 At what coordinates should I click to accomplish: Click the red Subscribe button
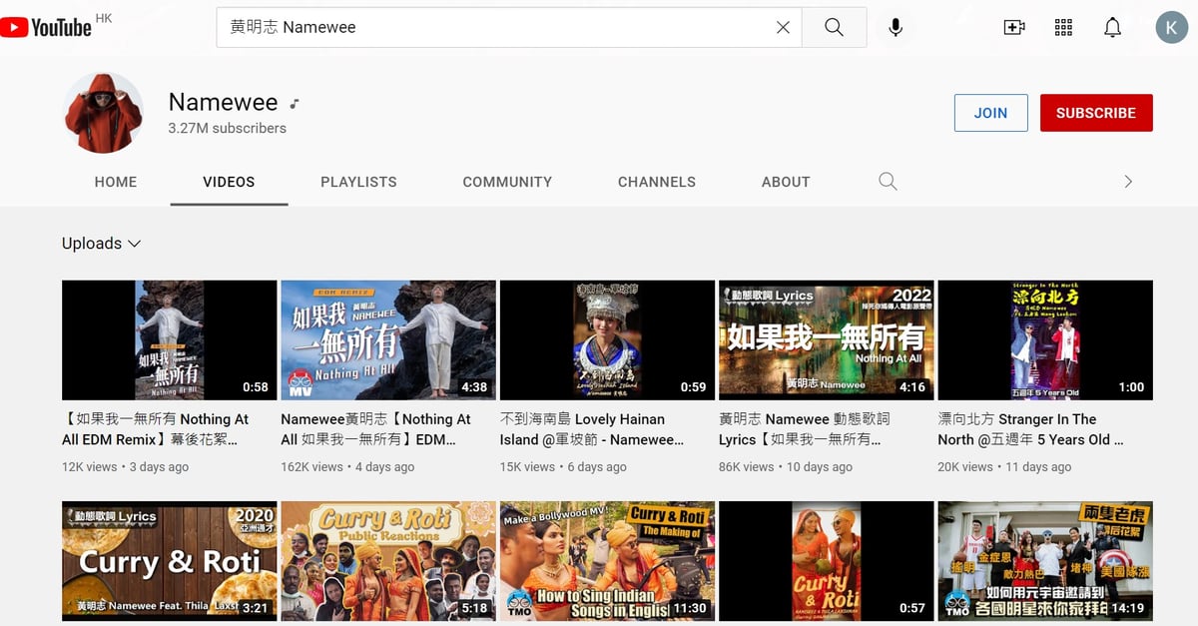pos(1096,113)
